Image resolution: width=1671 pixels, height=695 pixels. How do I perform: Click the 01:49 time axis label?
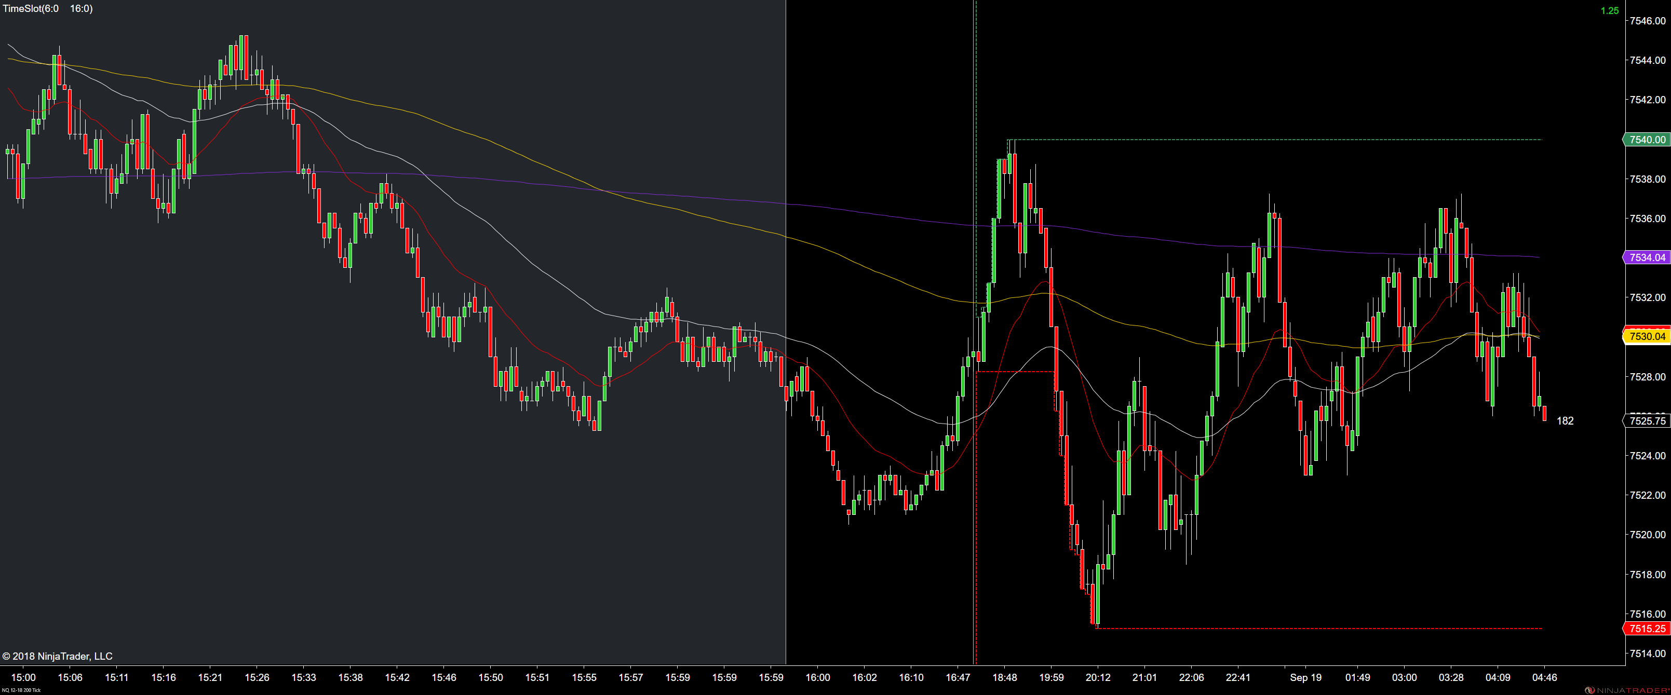[1357, 677]
